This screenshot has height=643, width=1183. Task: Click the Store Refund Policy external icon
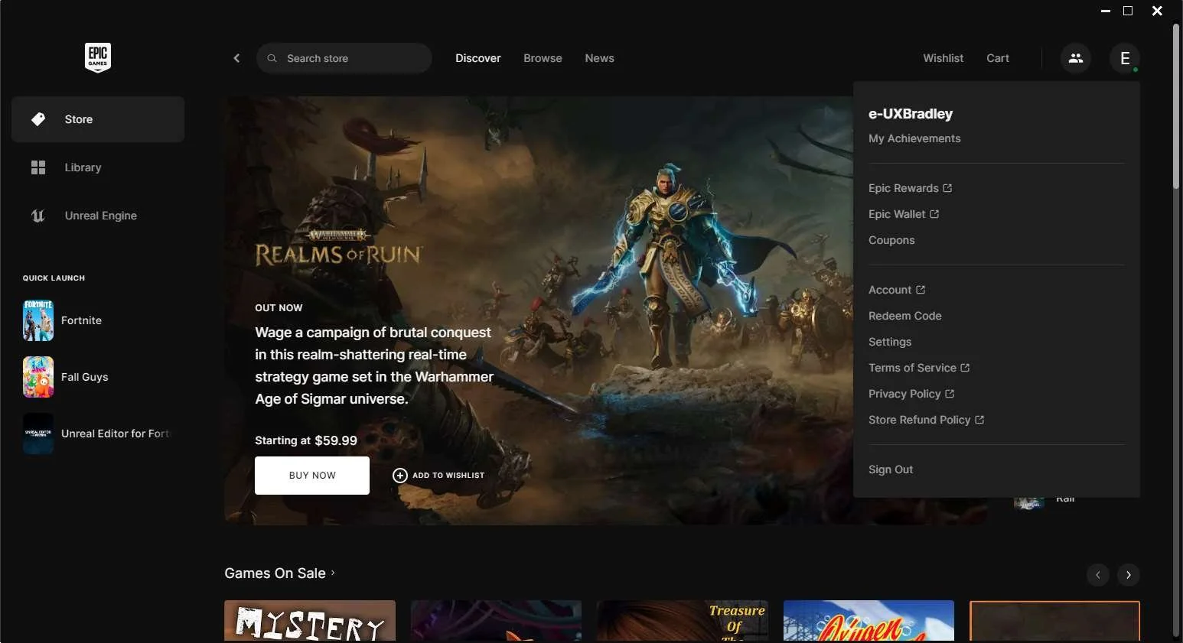(x=979, y=420)
